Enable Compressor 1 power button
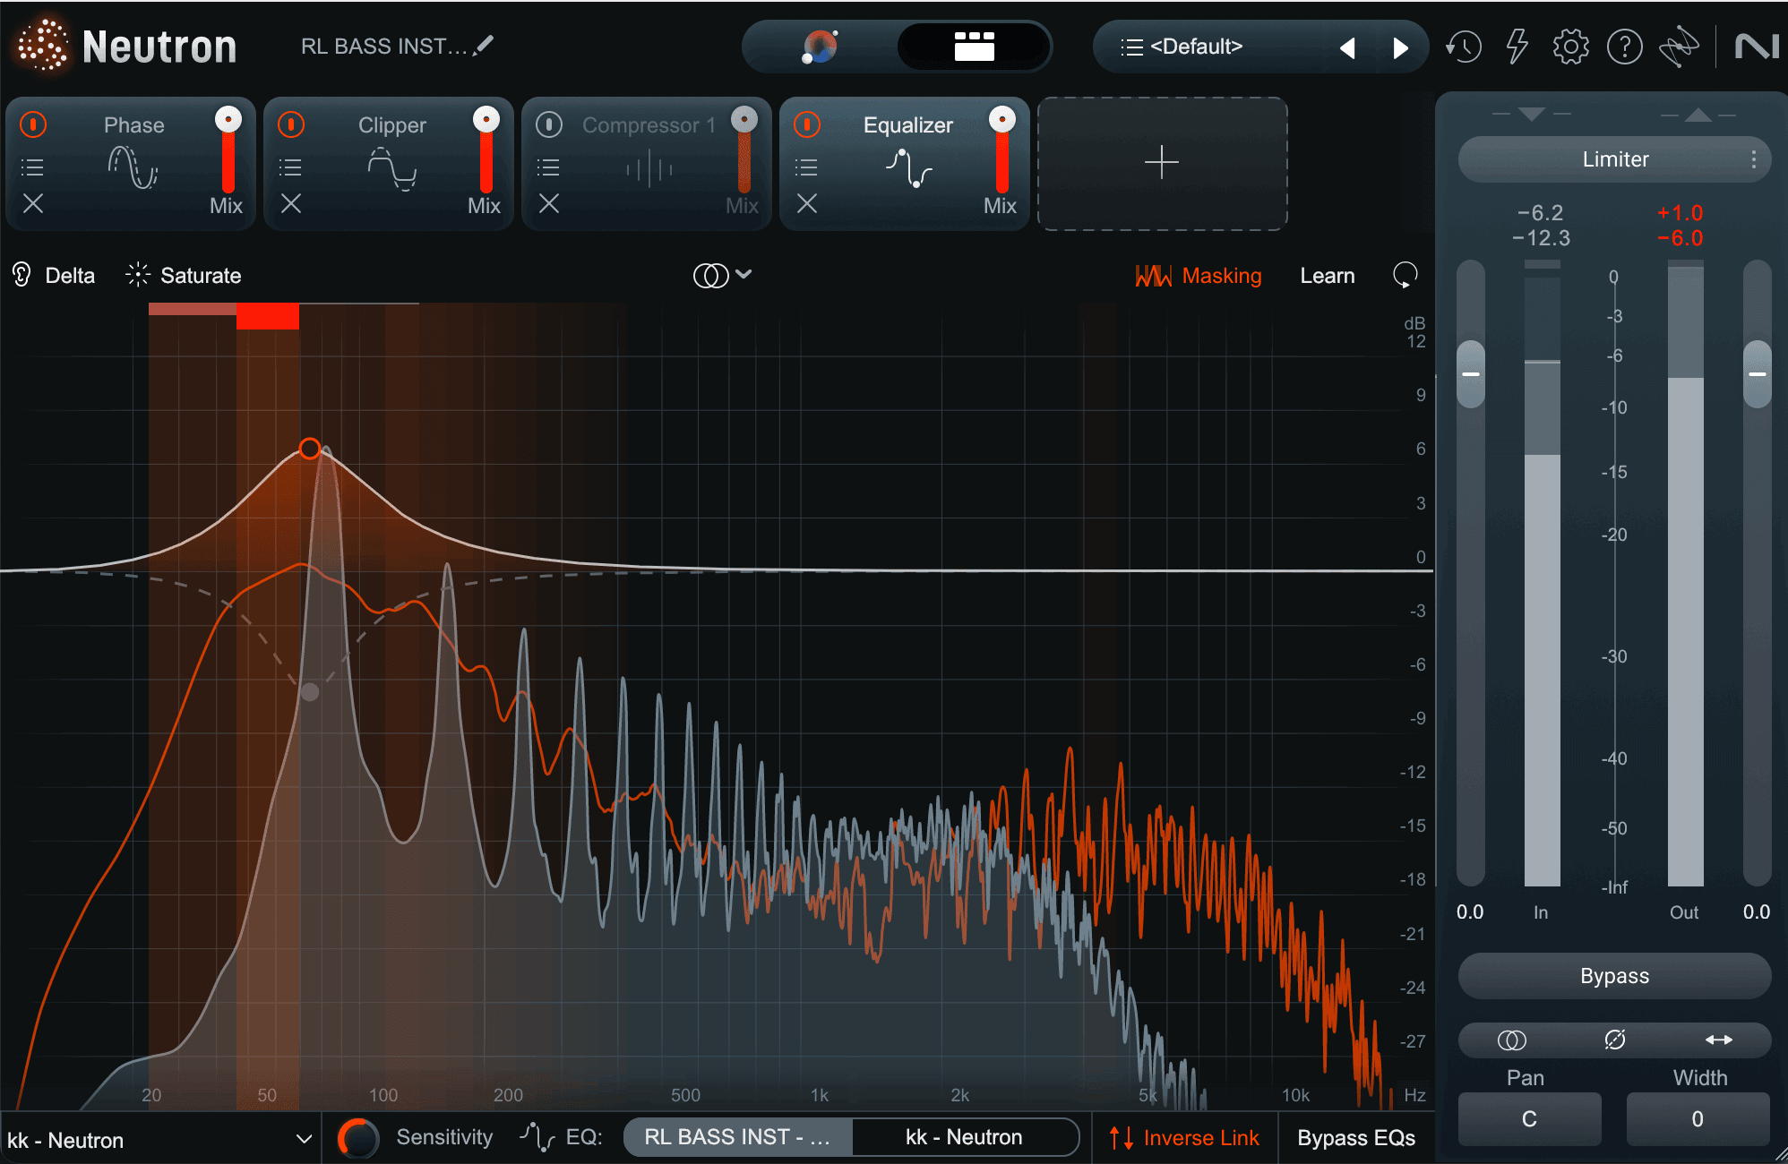The height and width of the screenshot is (1164, 1788). [x=549, y=124]
